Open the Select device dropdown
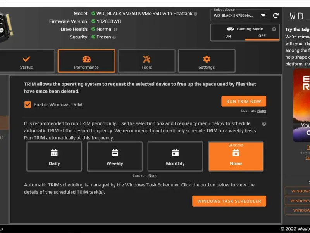 (x=240, y=16)
